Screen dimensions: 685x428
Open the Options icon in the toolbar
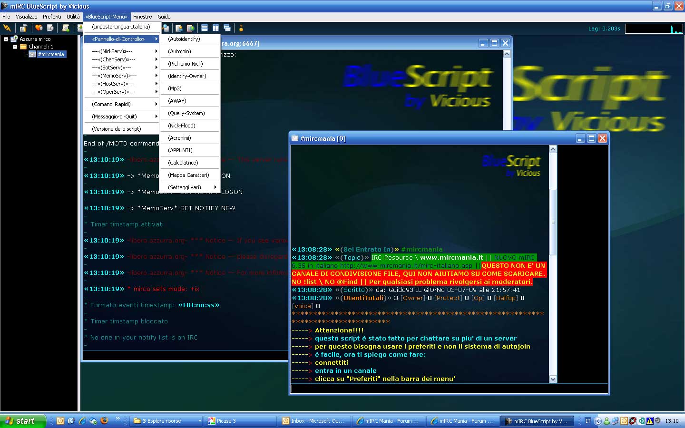[x=23, y=28]
